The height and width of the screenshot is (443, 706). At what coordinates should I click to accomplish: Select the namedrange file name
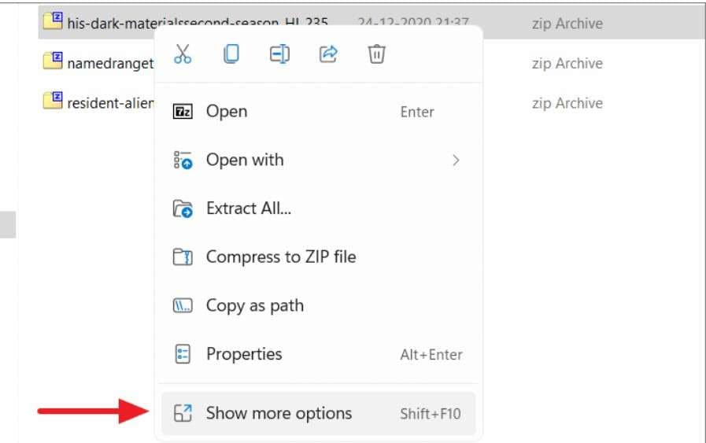[110, 63]
